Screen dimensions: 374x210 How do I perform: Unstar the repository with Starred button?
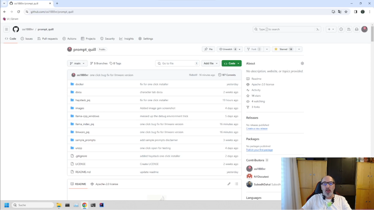284,49
